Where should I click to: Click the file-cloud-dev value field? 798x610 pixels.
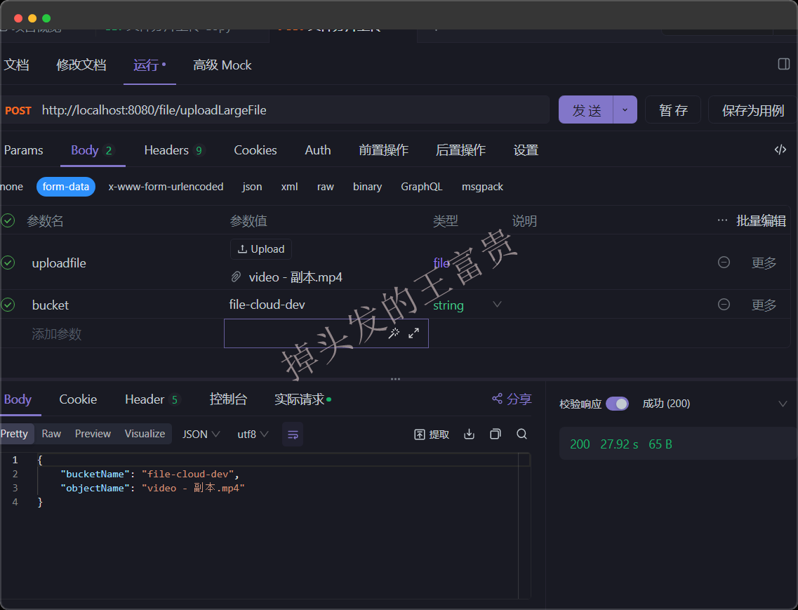tap(326, 305)
